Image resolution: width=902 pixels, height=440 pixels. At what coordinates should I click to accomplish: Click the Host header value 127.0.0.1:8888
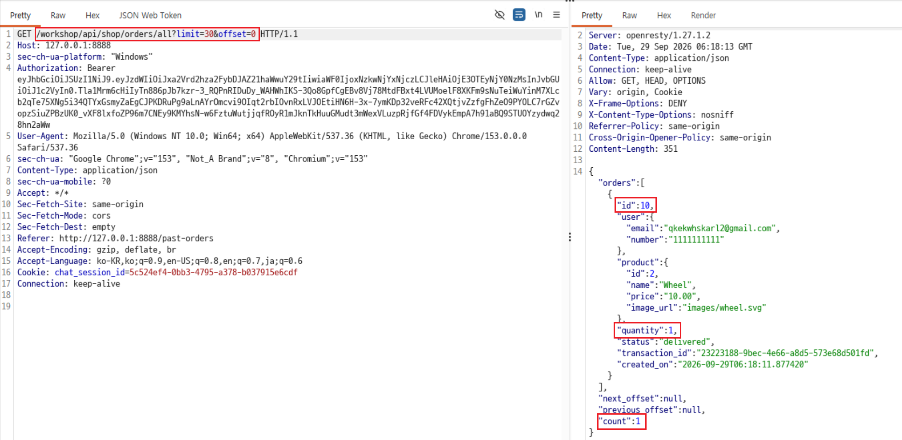[x=78, y=45]
